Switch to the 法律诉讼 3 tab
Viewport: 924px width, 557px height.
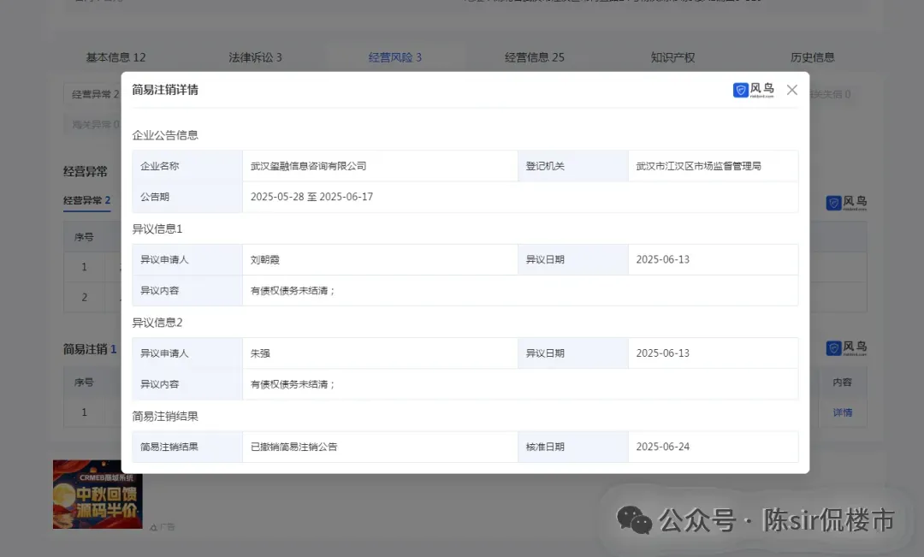click(255, 57)
